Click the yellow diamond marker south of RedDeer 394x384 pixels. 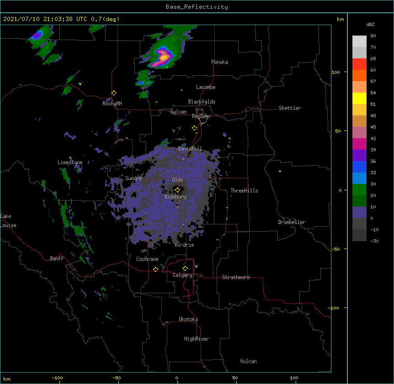[195, 128]
